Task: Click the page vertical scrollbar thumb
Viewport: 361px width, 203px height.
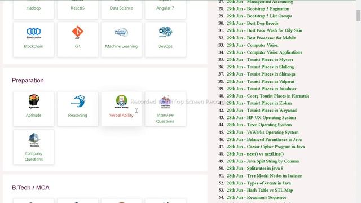Action: pos(358,16)
